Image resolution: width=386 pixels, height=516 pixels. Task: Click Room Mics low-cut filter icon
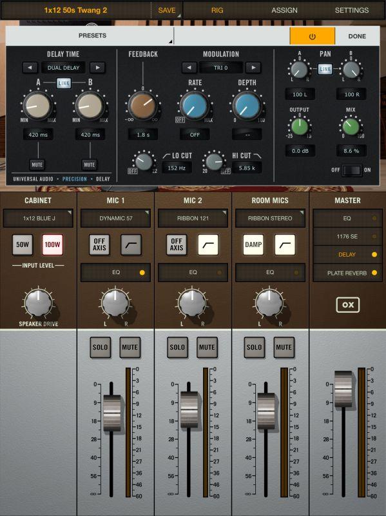[285, 244]
